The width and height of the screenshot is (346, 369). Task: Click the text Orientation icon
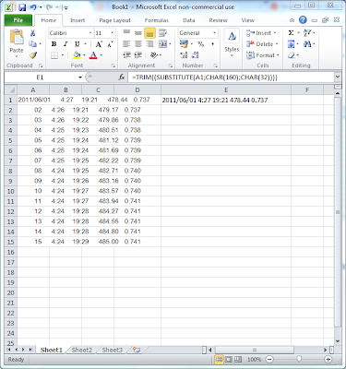153,55
